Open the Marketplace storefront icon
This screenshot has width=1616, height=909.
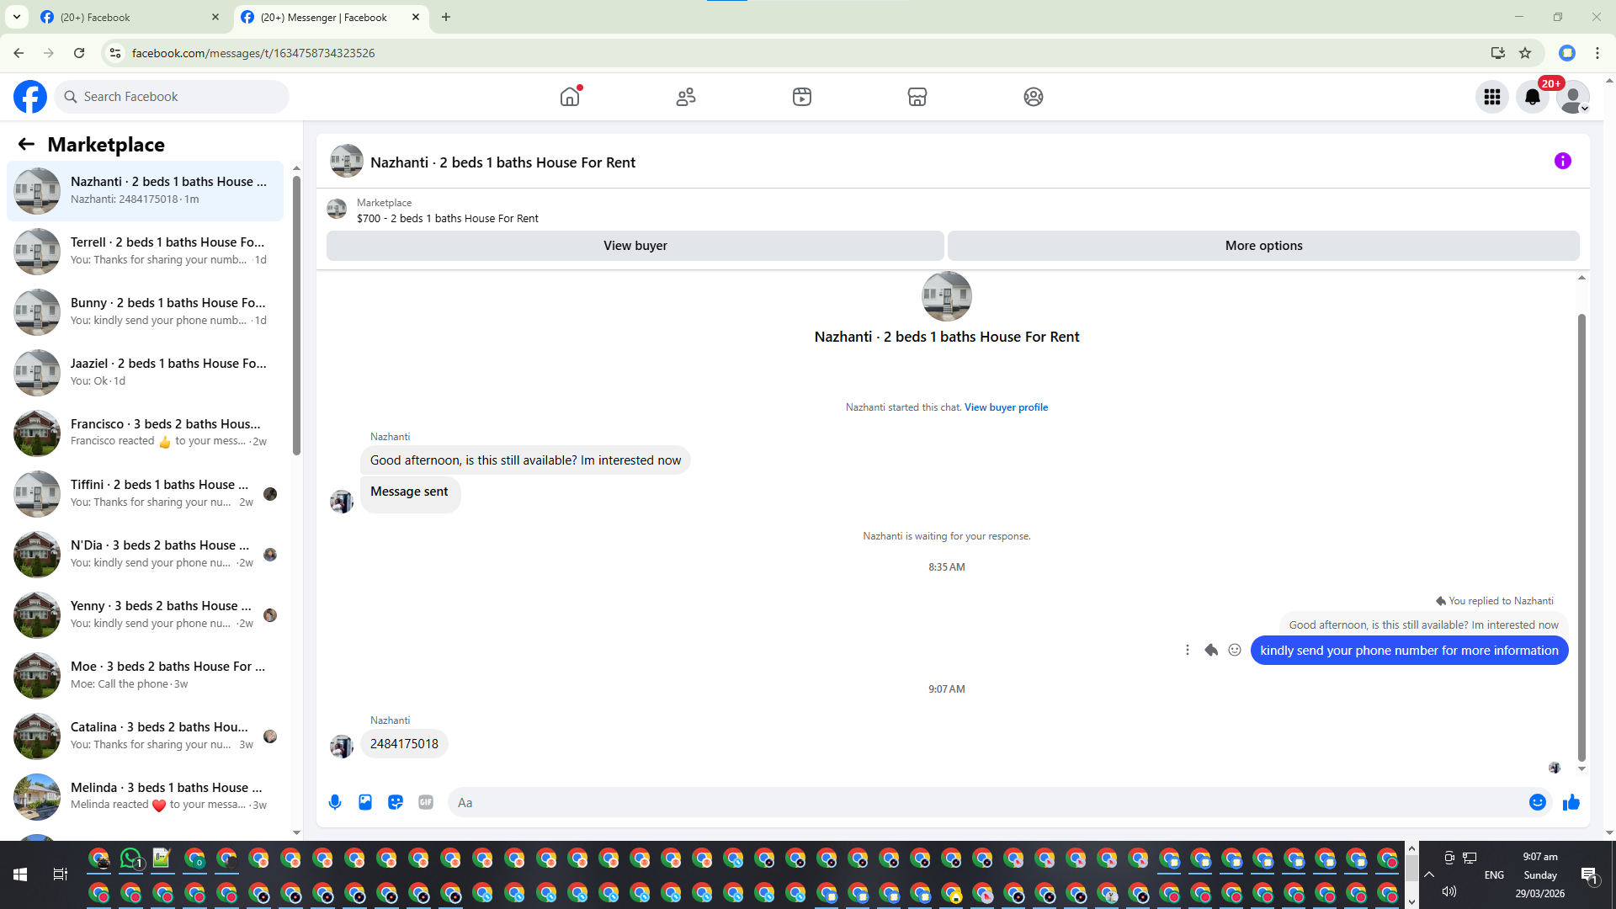pyautogui.click(x=917, y=97)
